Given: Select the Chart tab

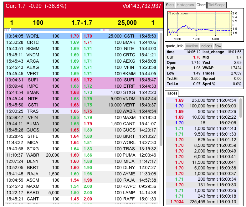Looking at the screenshot, I should tap(201, 5).
